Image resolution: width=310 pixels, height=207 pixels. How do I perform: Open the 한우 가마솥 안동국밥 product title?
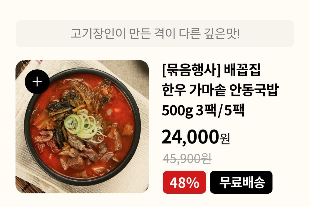click(220, 90)
